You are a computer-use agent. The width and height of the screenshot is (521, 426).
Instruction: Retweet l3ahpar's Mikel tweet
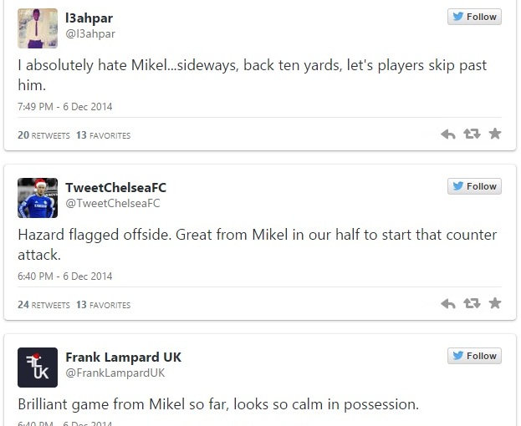coord(472,134)
